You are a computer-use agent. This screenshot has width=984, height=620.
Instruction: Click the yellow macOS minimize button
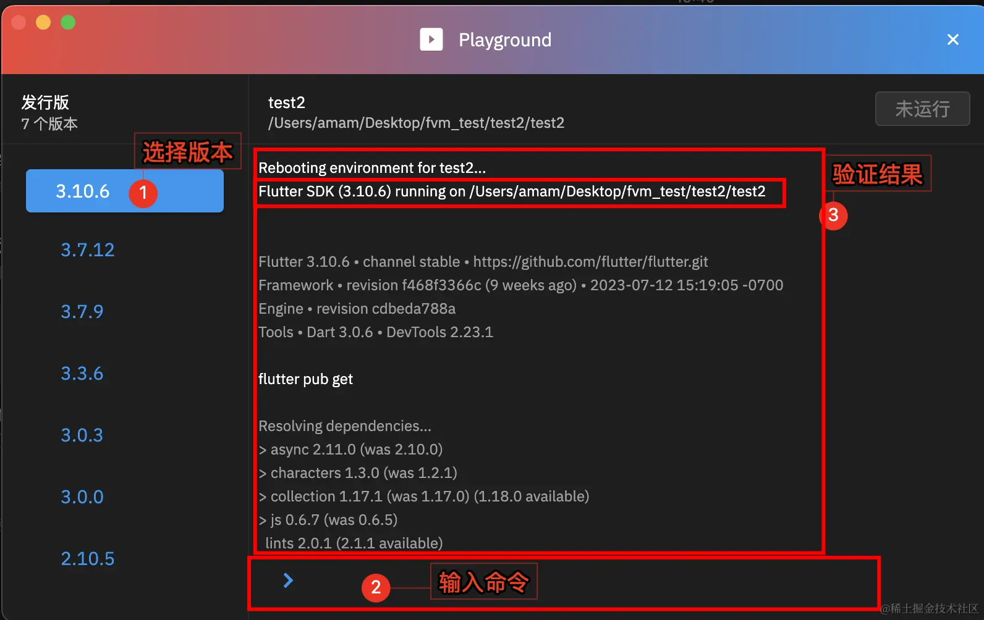43,22
